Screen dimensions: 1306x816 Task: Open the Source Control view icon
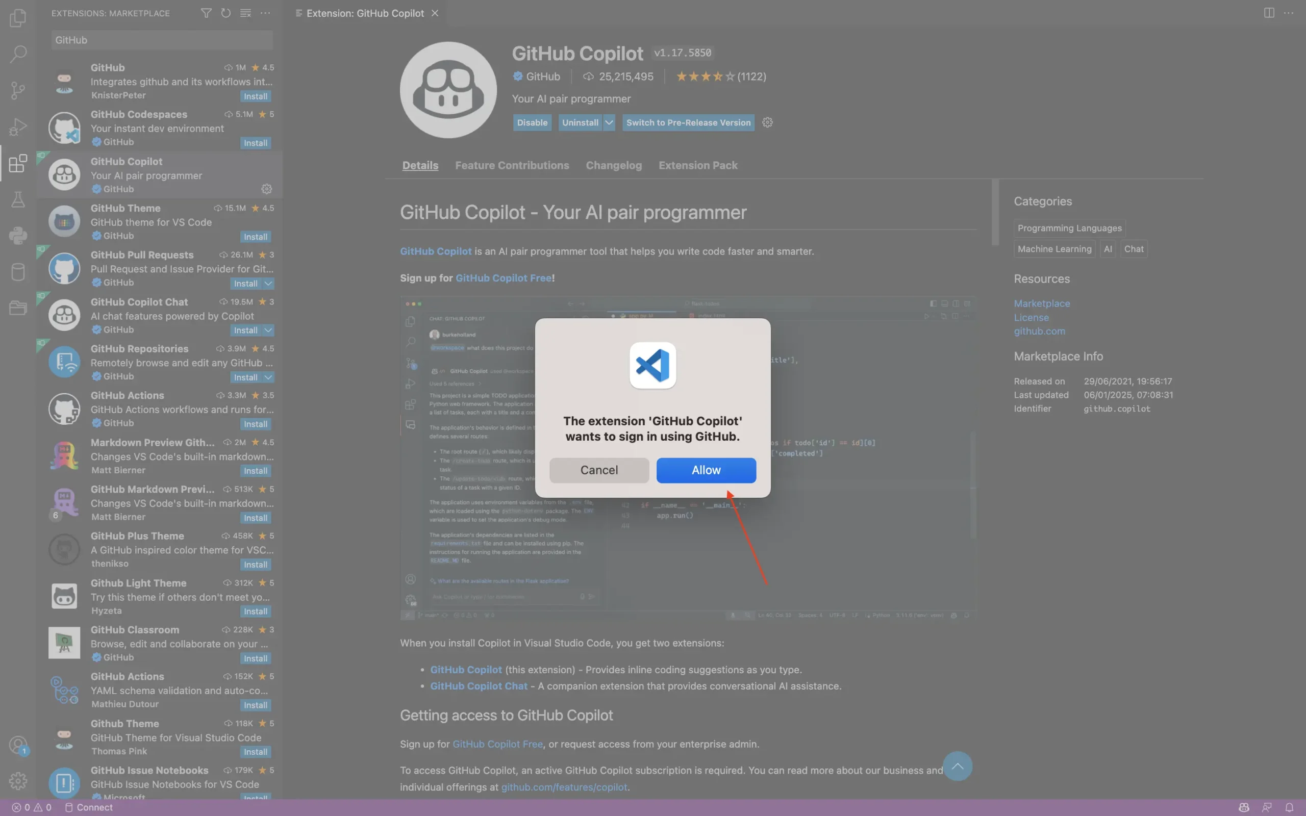click(x=18, y=90)
